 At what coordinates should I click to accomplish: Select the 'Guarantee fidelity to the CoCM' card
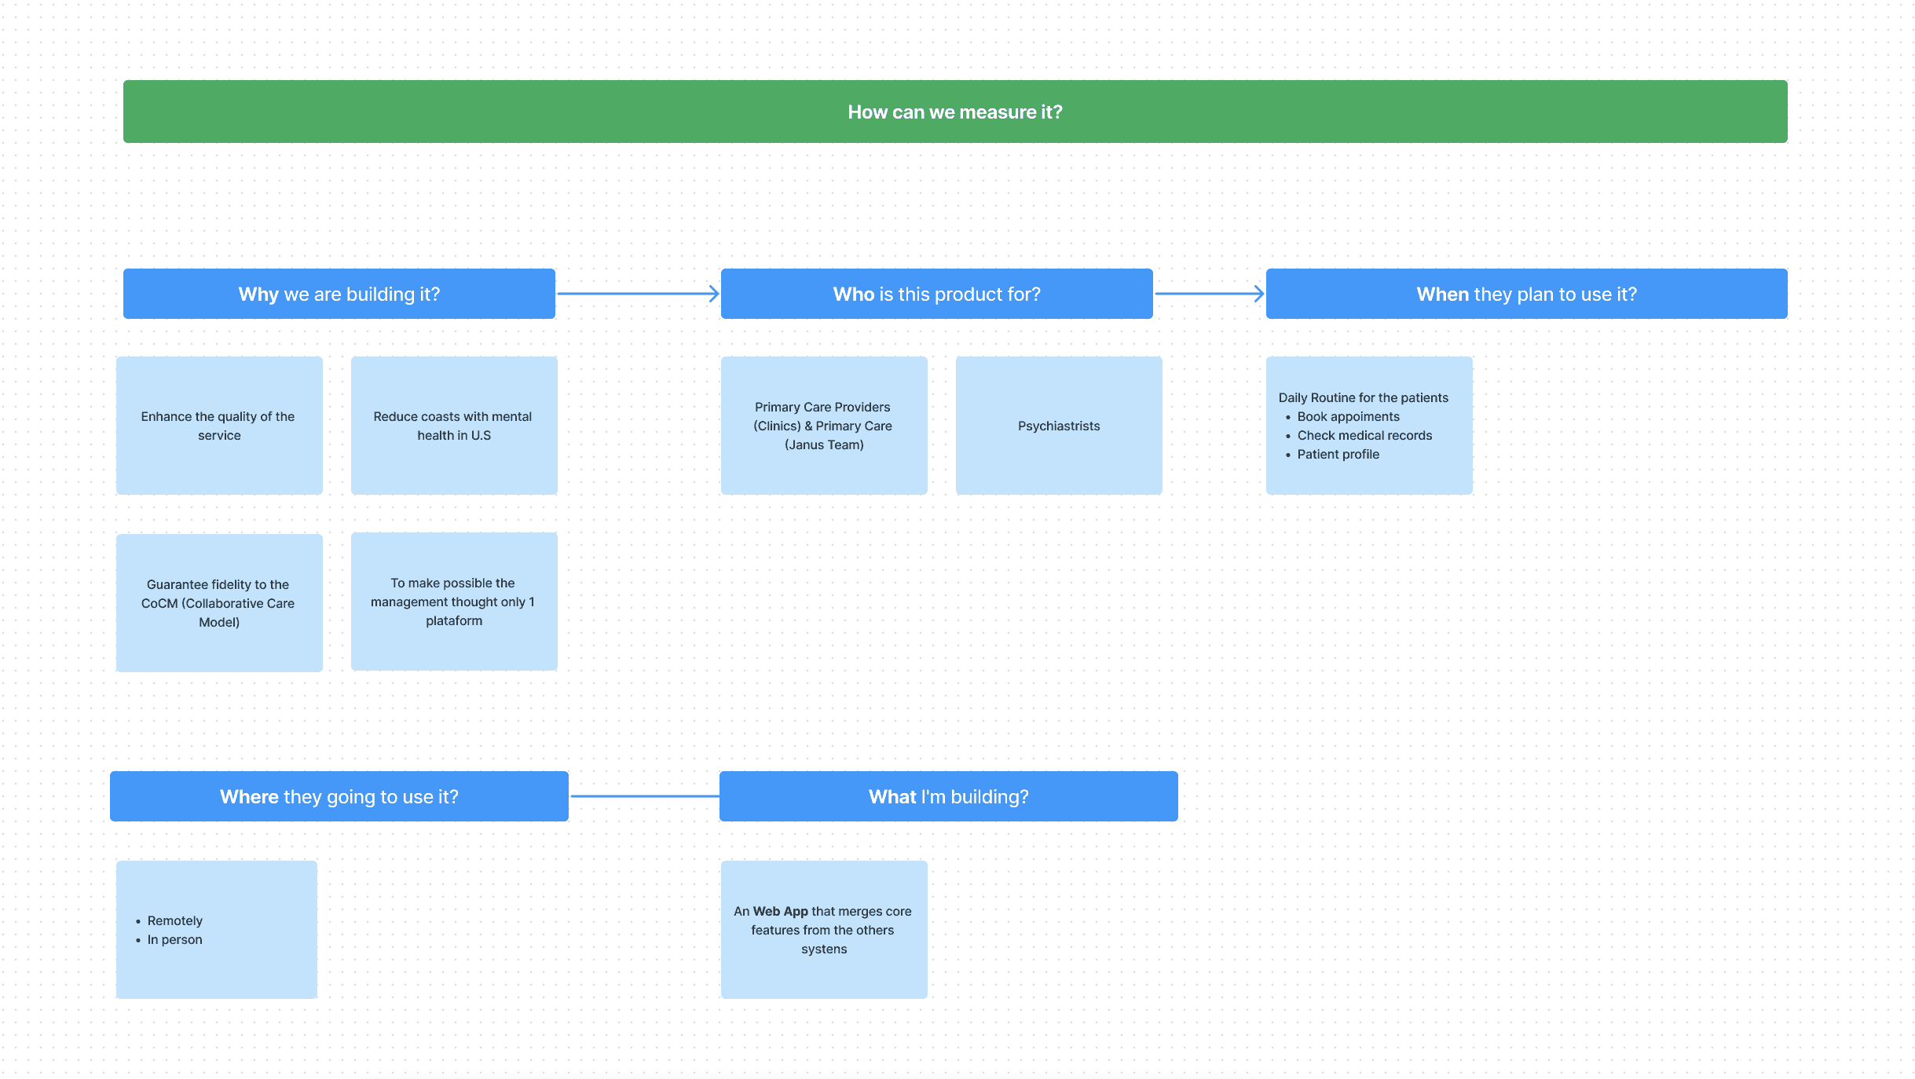pyautogui.click(x=219, y=603)
